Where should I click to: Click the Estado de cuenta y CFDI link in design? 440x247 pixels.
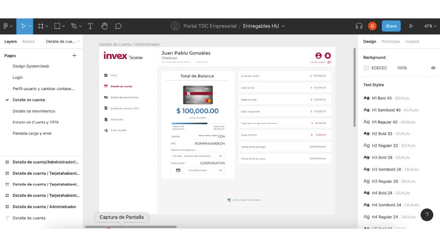125,108
